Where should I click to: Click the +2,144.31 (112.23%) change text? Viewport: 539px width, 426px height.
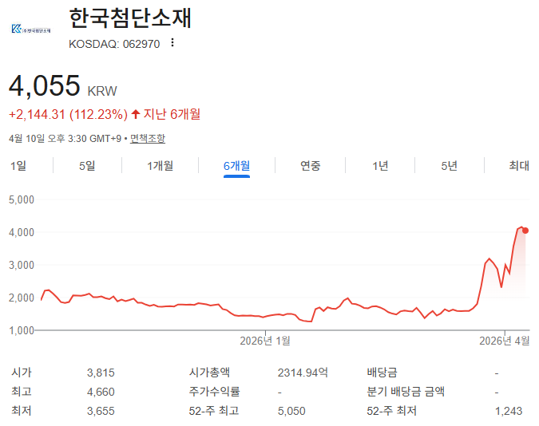(68, 114)
